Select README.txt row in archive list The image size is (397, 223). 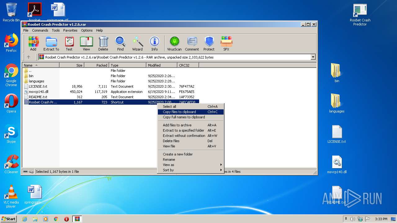coord(111,97)
